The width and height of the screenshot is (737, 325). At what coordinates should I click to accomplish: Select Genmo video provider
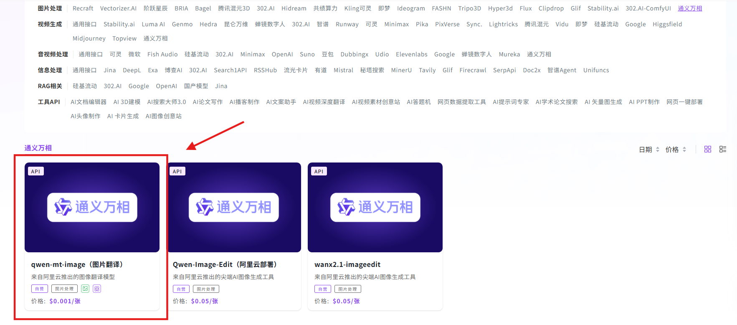coord(182,24)
